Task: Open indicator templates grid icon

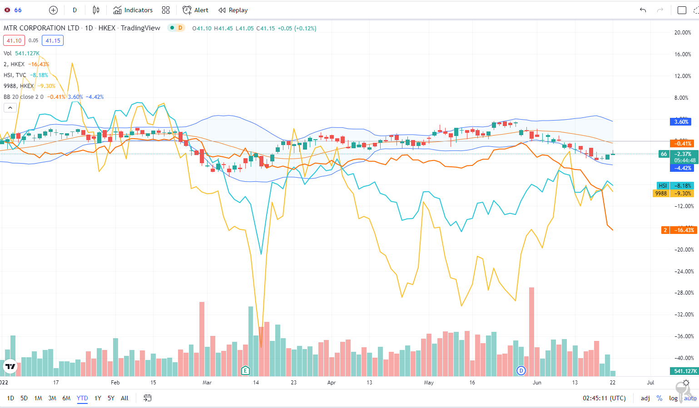Action: coord(166,10)
